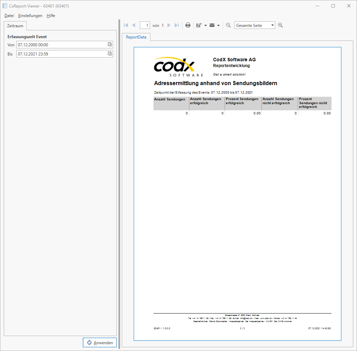Screen dimensions: 357x351
Task: Open the calendar picker next to 'Von'
Action: coord(110,45)
